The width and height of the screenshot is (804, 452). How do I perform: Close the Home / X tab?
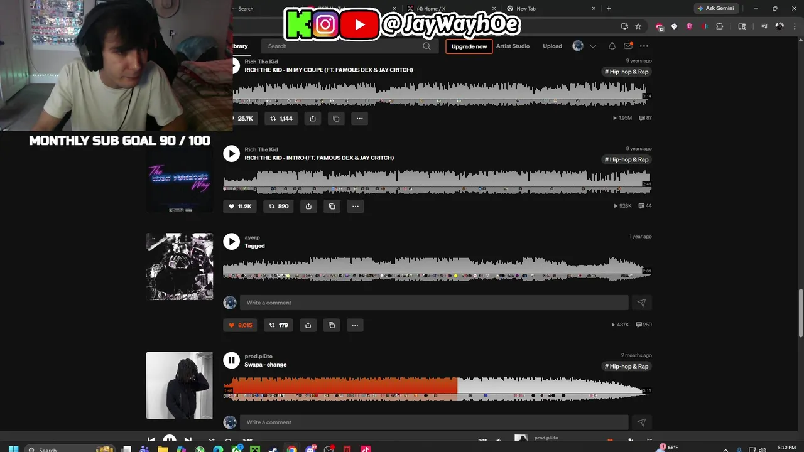tap(494, 9)
